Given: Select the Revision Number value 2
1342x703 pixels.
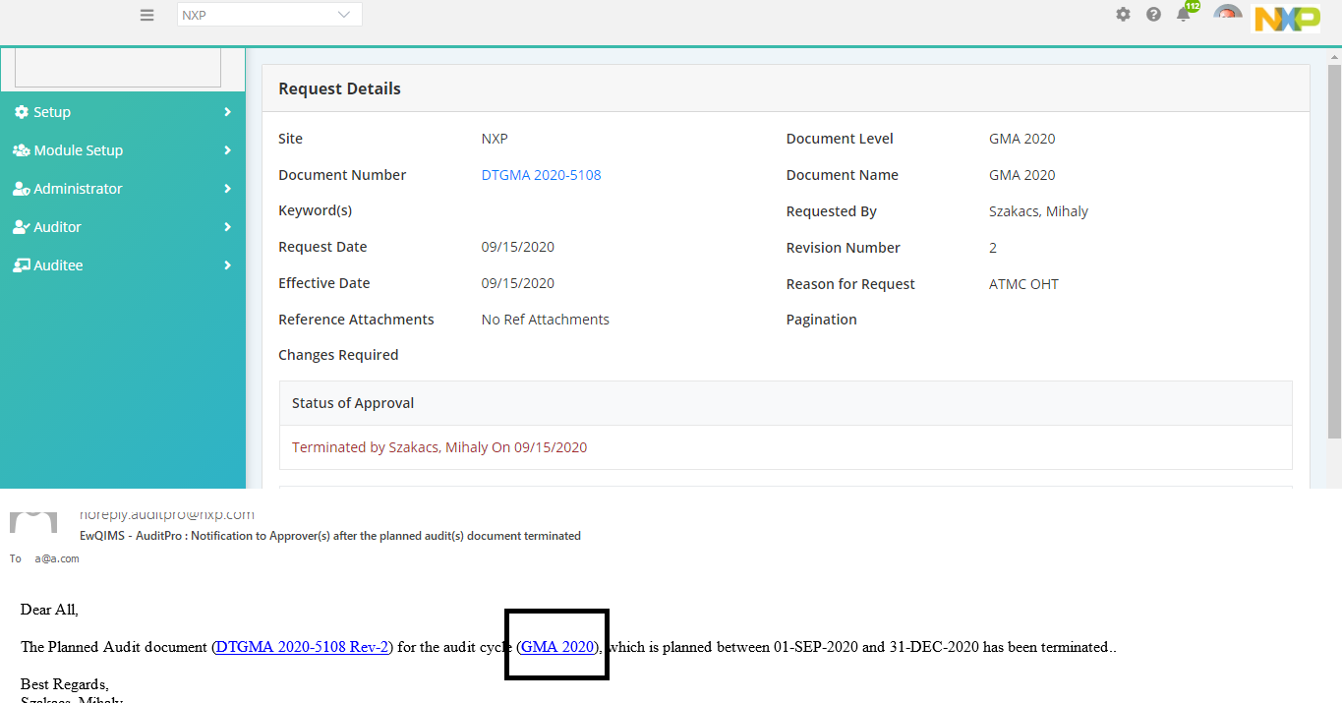Looking at the screenshot, I should pos(993,248).
